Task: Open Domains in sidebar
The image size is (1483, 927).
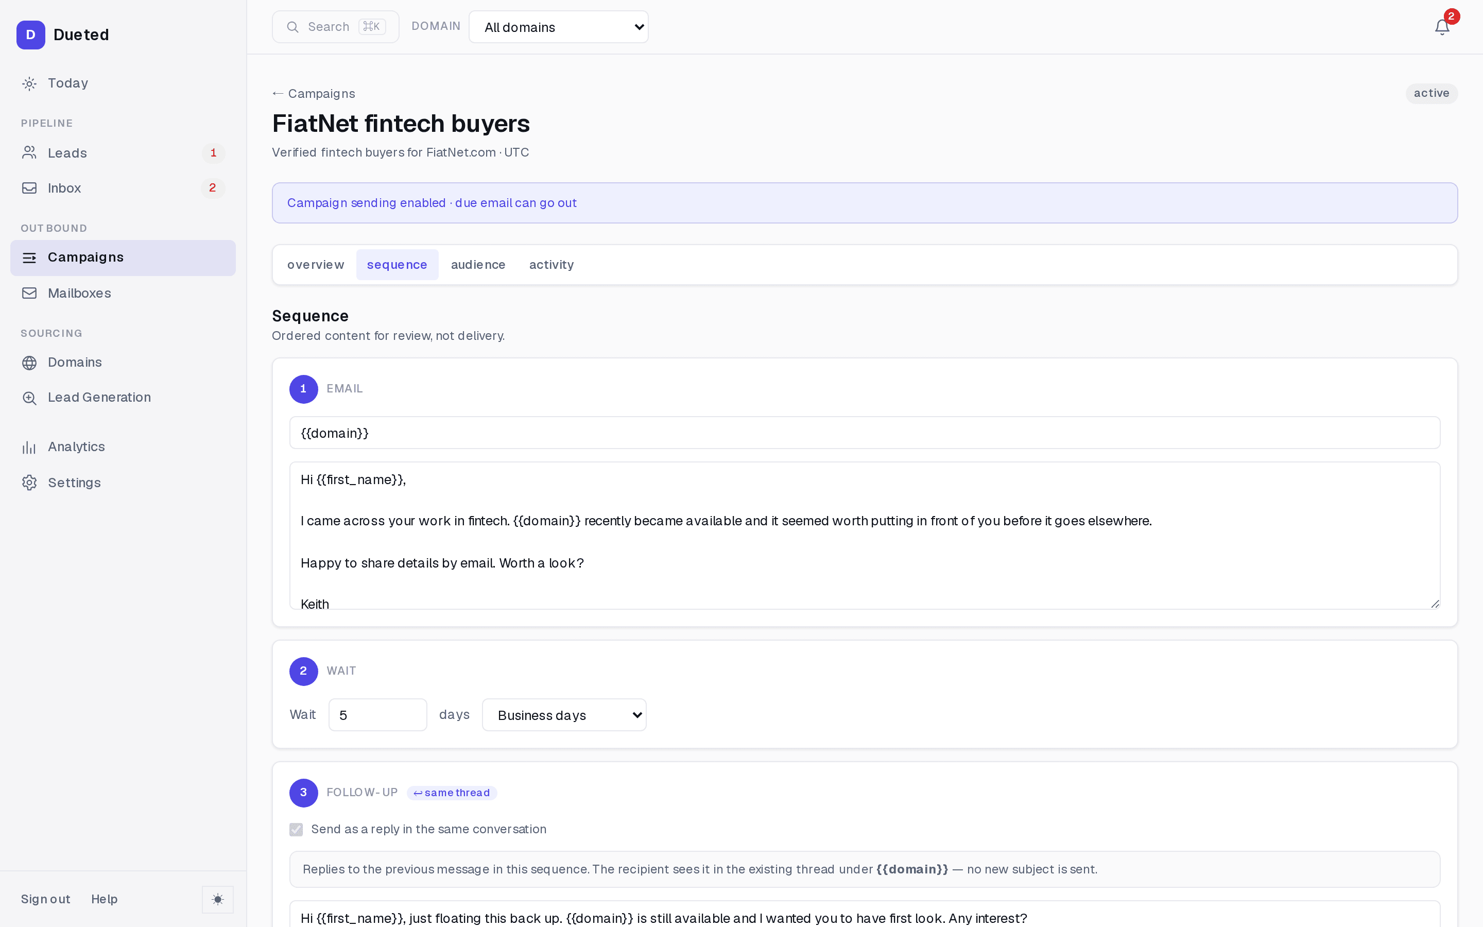Action: 123,363
